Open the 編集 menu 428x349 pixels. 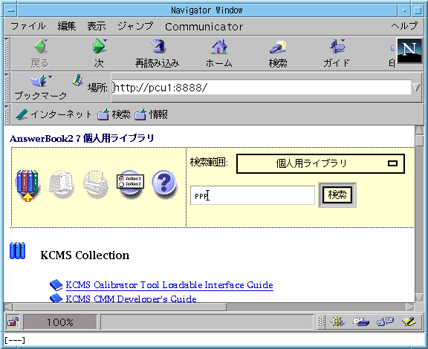coord(67,27)
